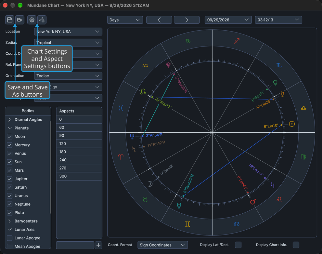
Task: Select the Mercury glyph near 28°Lib23'
Action: click(x=283, y=94)
